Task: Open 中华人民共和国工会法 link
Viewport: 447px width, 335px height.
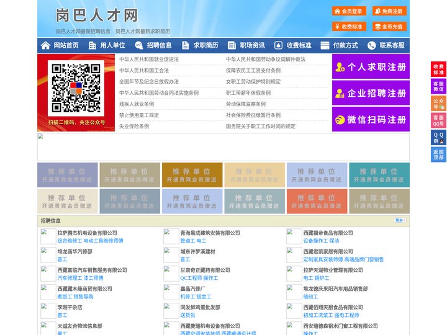Action: [144, 70]
